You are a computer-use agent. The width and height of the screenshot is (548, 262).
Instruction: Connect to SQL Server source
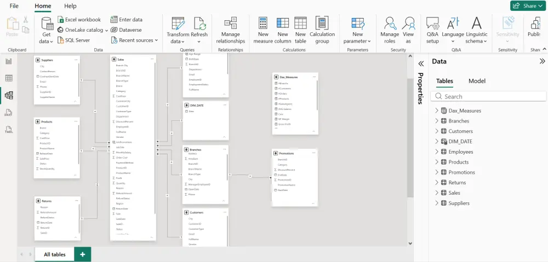(x=73, y=40)
